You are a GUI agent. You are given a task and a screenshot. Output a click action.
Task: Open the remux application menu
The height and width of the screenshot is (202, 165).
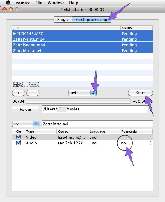click(x=23, y=3)
